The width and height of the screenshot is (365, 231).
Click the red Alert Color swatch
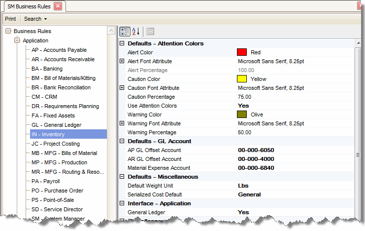241,52
